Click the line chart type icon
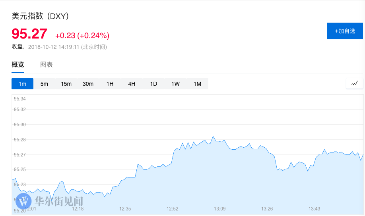Image resolution: width=365 pixels, height=216 pixels. coord(355,83)
